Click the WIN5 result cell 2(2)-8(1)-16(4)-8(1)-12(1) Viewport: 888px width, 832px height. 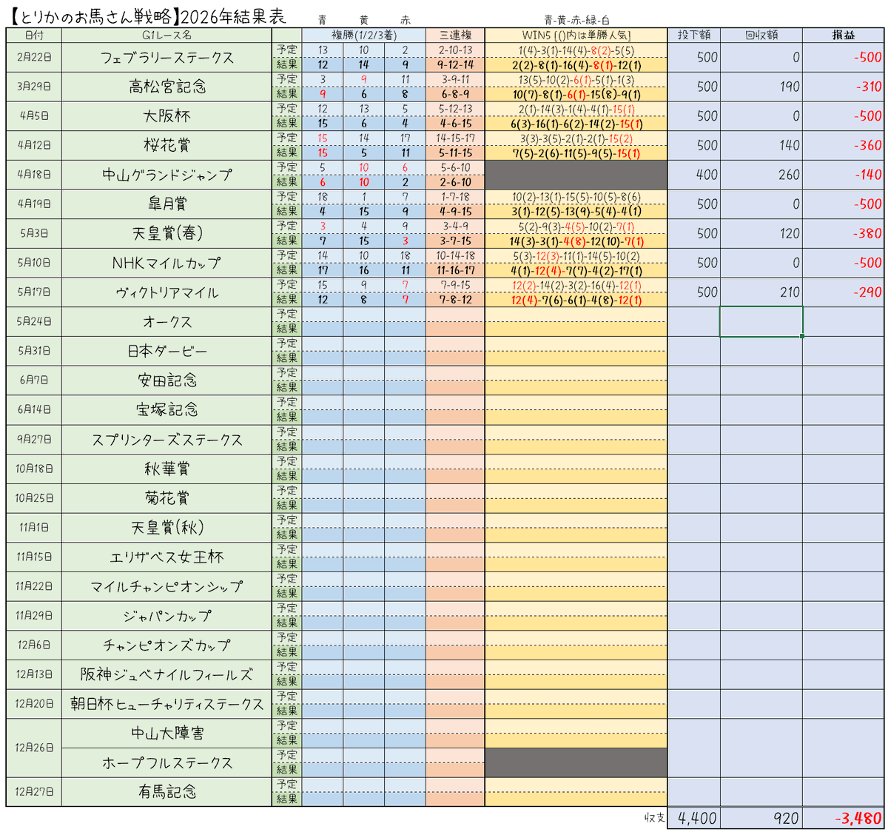pyautogui.click(x=576, y=64)
